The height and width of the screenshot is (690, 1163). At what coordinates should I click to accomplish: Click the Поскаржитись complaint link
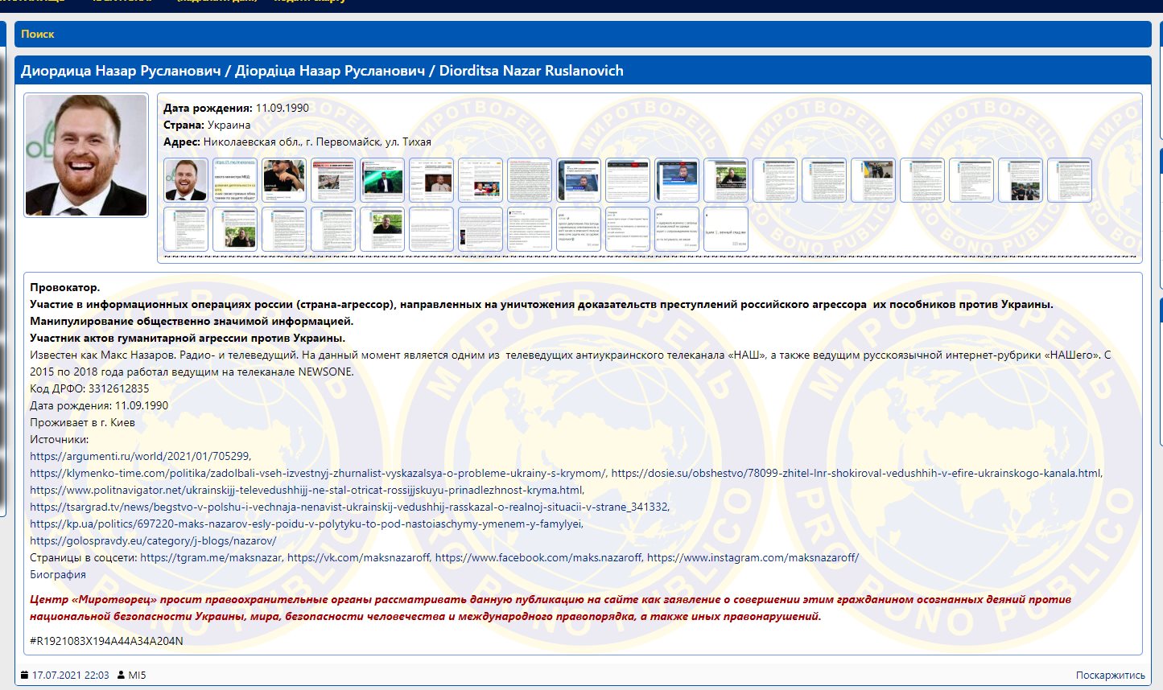coord(1110,675)
